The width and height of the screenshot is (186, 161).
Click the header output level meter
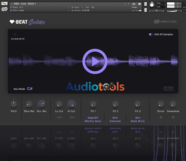click(x=174, y=5)
